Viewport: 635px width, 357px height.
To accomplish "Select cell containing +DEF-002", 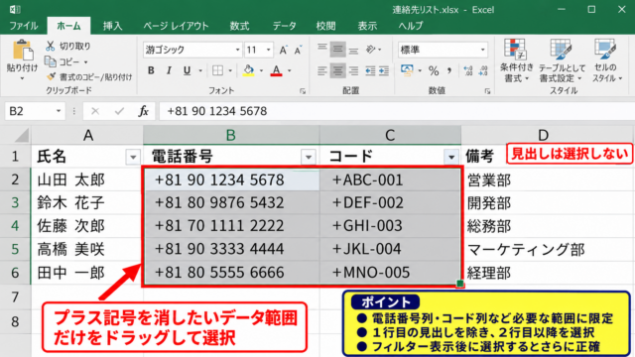I will tap(390, 202).
